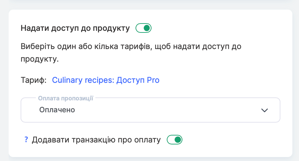This screenshot has height=161, width=299.
Task: Click the blue question mark help icon
Action: pyautogui.click(x=26, y=139)
